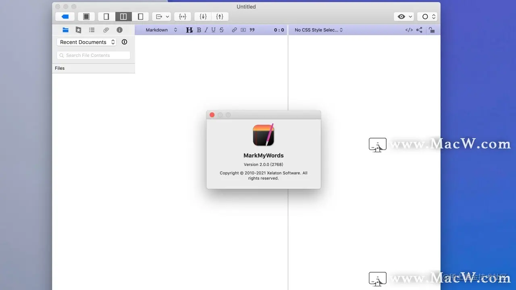
Task: Toggle the preview scroll lock
Action: click(431, 30)
